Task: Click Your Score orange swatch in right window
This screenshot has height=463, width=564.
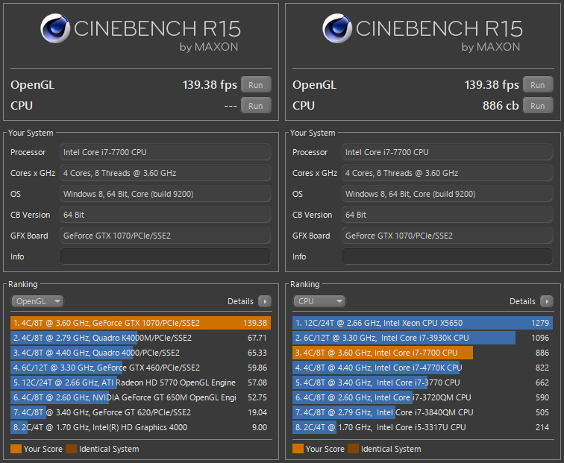Action: click(298, 449)
